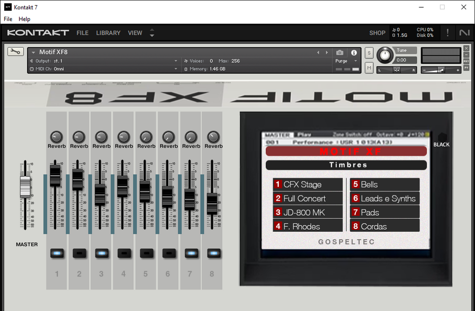Select timbre 5 Bells
The image size is (475, 311).
385,184
